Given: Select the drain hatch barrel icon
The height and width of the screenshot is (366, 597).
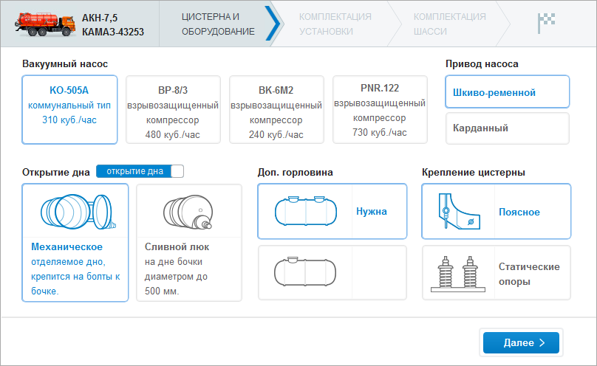Looking at the screenshot, I should pyautogui.click(x=189, y=211).
